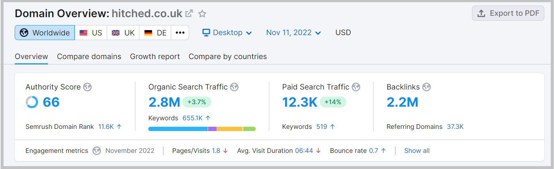Select the Worldwide database button
The height and width of the screenshot is (169, 554).
pyautogui.click(x=45, y=33)
